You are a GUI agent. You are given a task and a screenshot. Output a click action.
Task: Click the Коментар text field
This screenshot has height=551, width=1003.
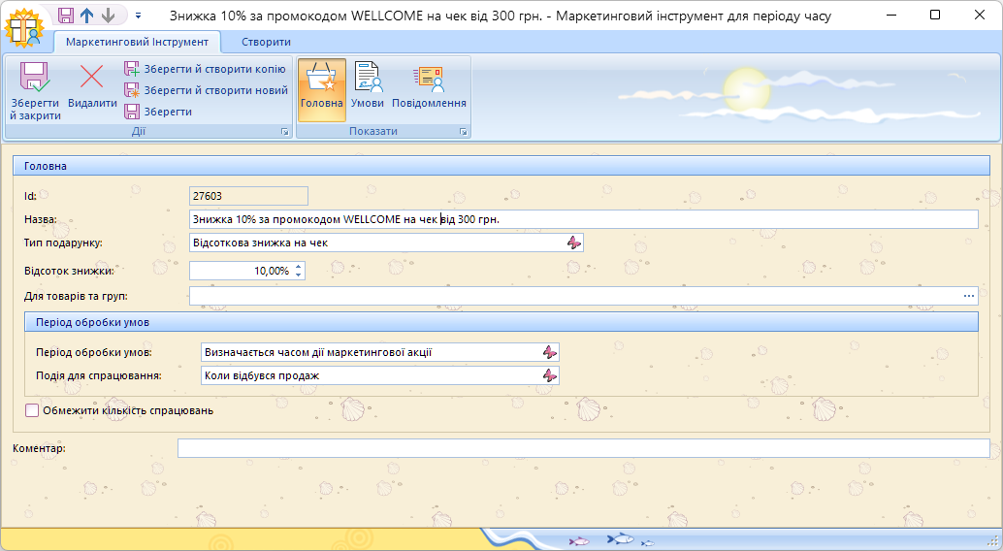tap(583, 448)
